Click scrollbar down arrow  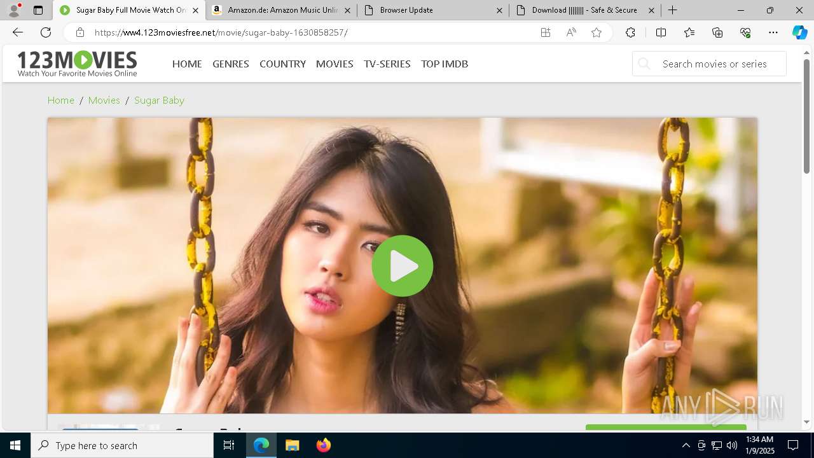806,422
